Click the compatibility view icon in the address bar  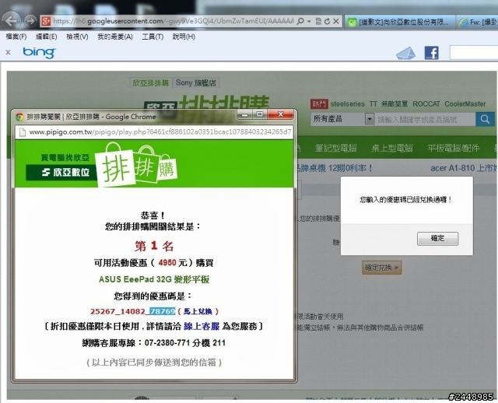click(x=318, y=21)
